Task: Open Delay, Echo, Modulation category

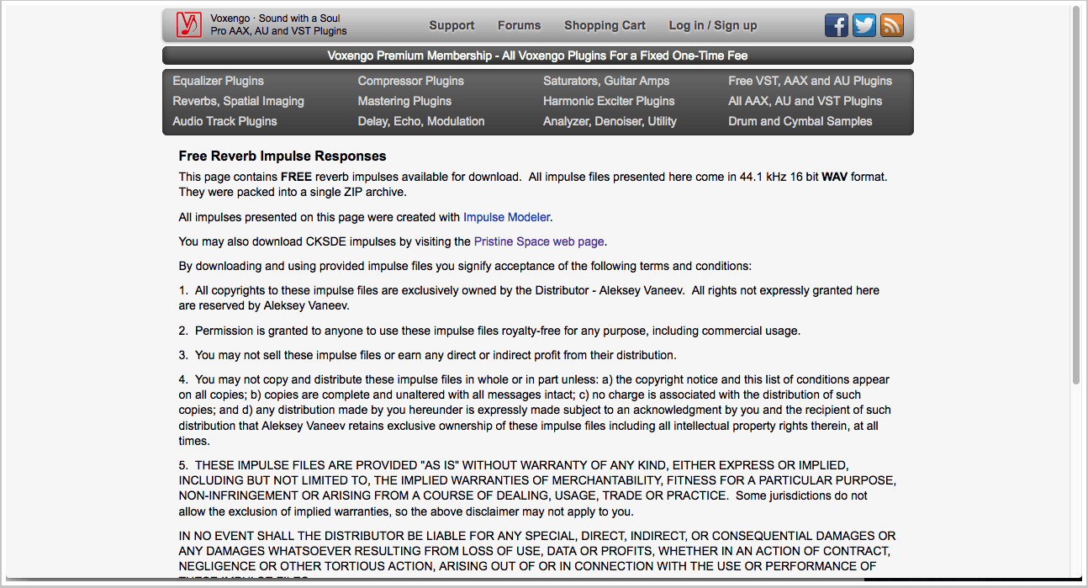Action: (421, 121)
